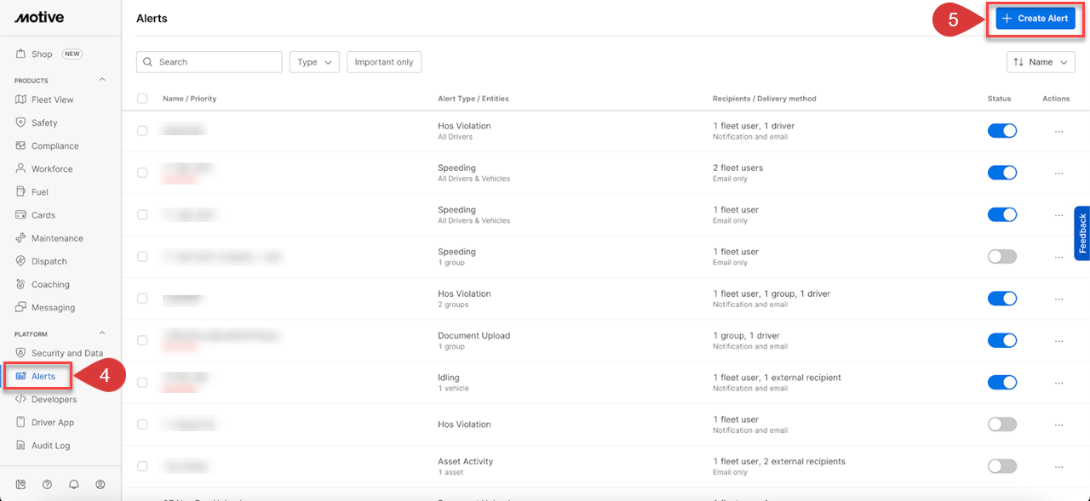Click the Safety shield icon
This screenshot has width=1090, height=501.
21,122
